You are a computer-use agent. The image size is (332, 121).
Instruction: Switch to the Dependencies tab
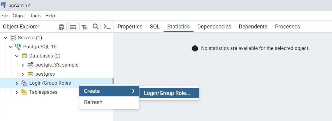[x=214, y=27]
